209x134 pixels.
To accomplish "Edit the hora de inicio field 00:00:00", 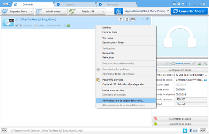I will [191, 89].
